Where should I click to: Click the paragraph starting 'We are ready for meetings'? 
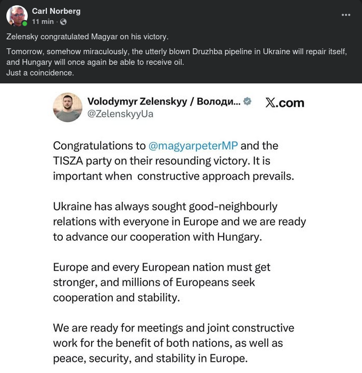tap(173, 343)
